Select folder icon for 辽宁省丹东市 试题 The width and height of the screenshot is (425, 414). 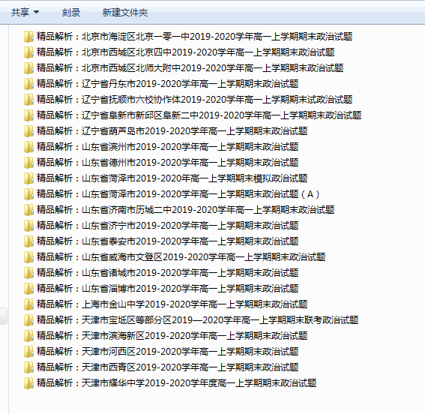pos(28,84)
